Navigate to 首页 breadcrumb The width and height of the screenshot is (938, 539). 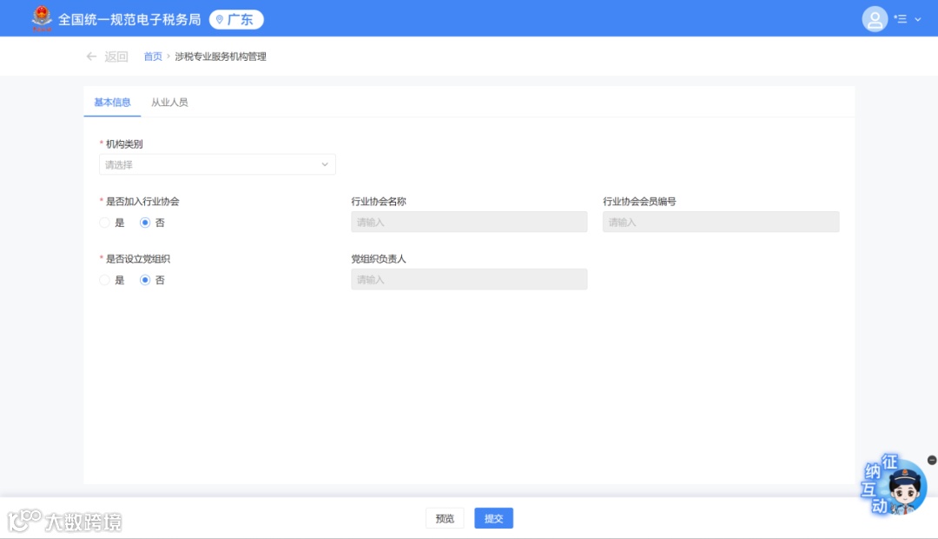click(x=153, y=57)
